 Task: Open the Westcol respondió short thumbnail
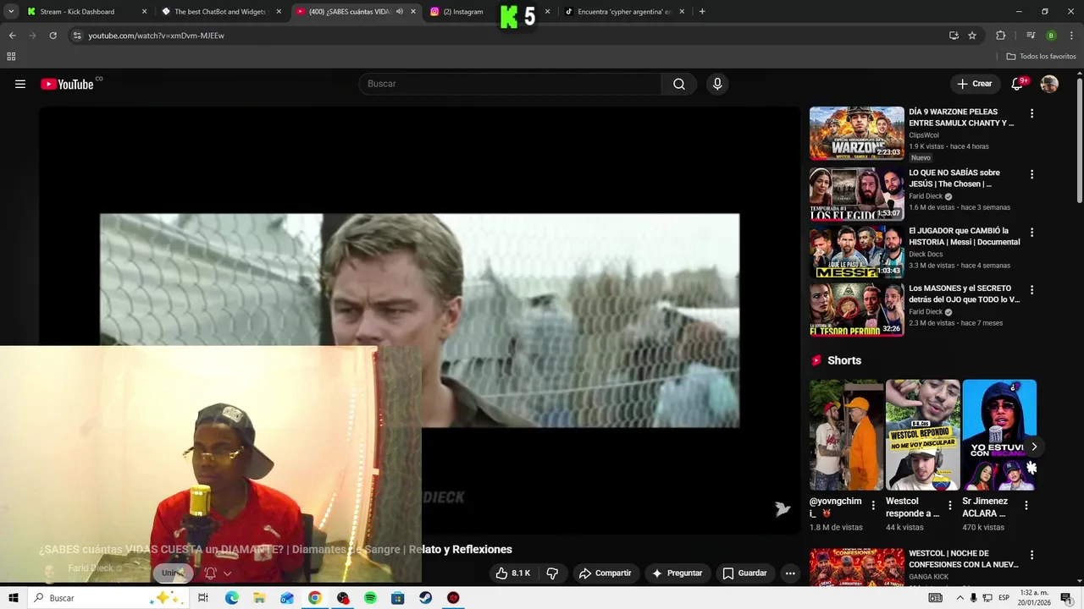[923, 435]
